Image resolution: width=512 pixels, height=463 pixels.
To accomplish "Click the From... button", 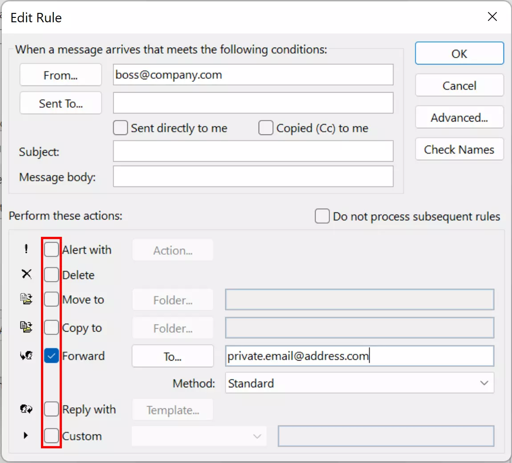I will point(61,75).
